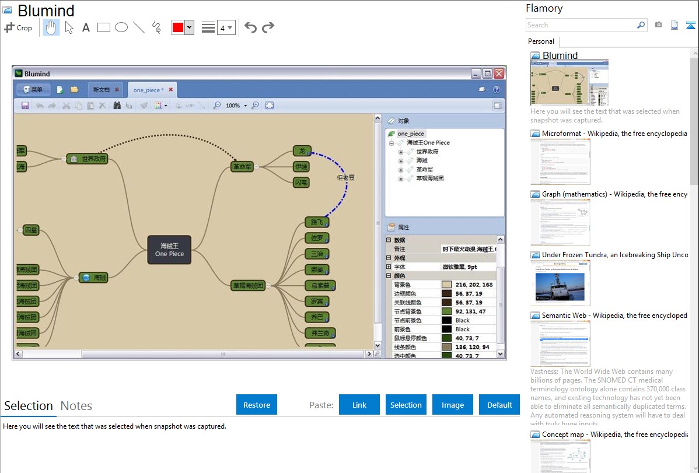
Task: Choose the text annotation tool
Action: (x=86, y=27)
